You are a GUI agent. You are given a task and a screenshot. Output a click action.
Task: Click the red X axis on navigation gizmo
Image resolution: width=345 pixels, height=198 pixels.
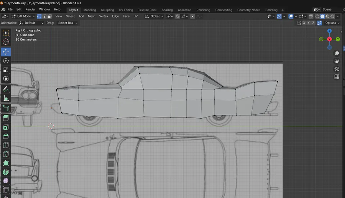(329, 39)
